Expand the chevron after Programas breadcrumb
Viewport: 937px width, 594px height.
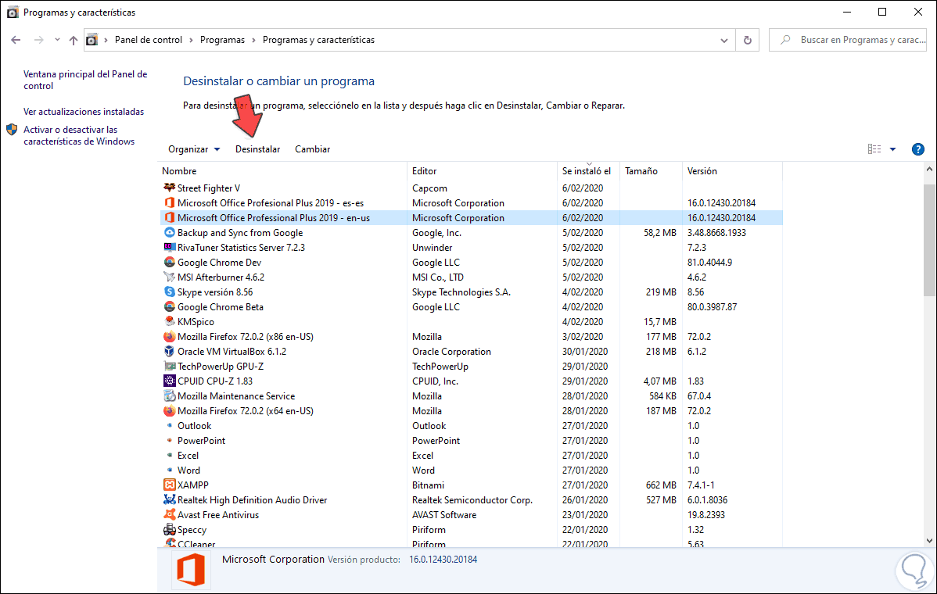coord(253,40)
